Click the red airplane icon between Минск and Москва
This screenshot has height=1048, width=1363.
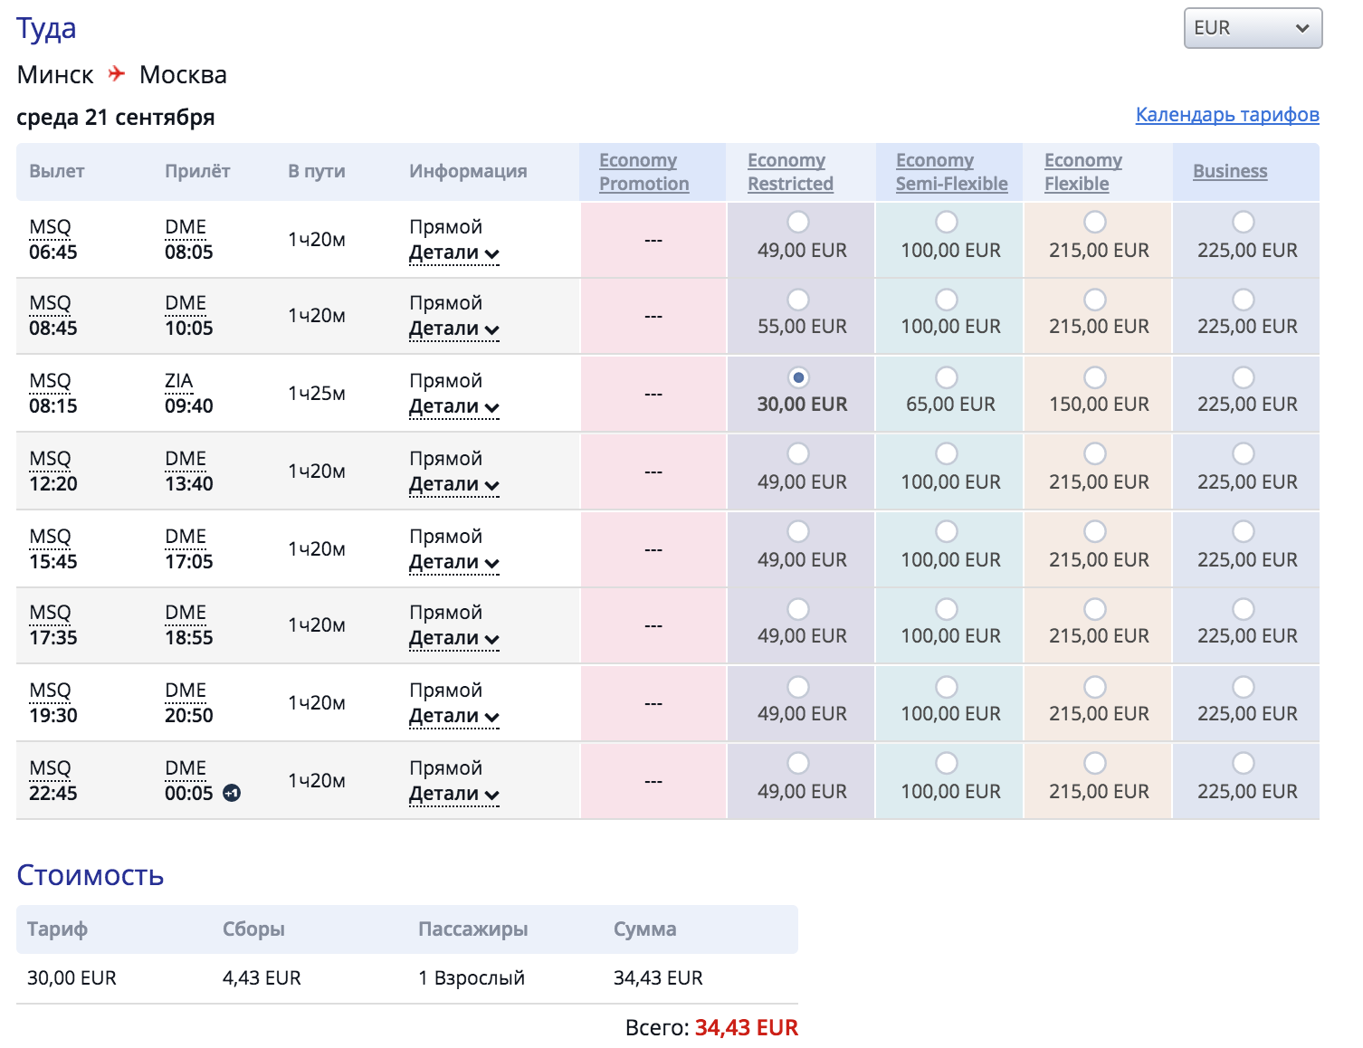[116, 73]
